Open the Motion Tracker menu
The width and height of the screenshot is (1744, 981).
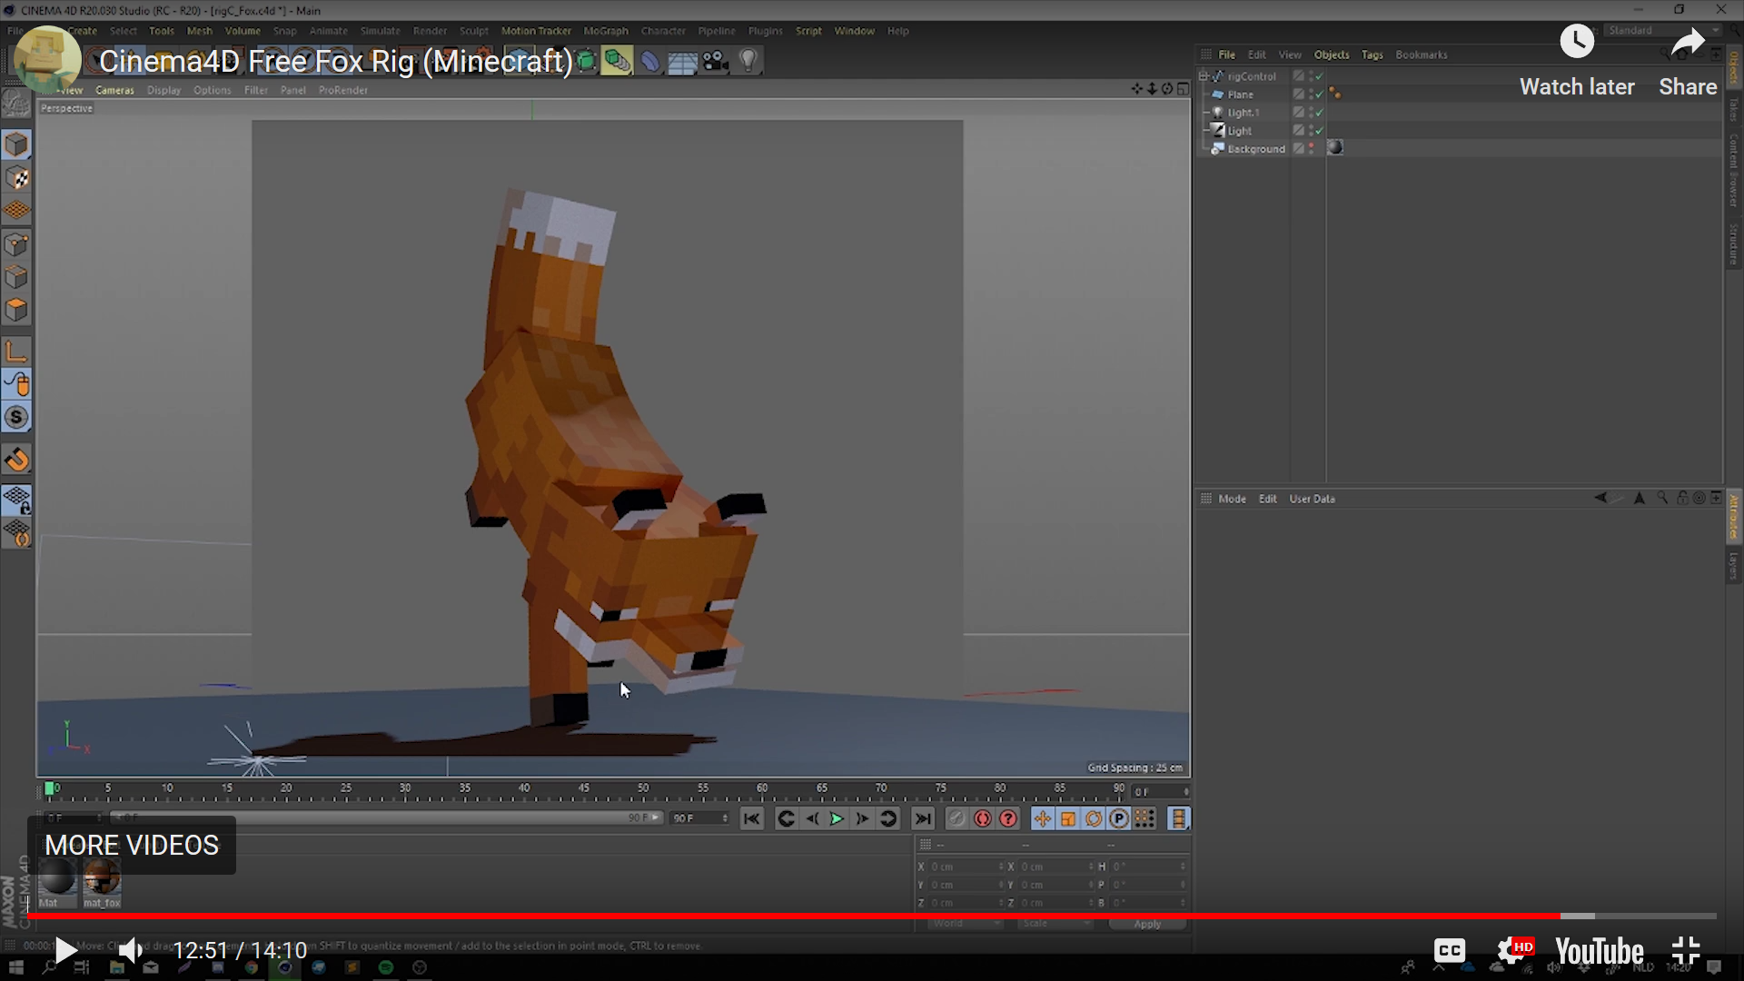click(536, 31)
